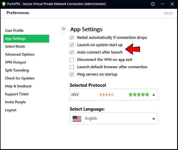Screen dimensions: 178x150
Task: Click the US flag language icon
Action: [x=77, y=119]
